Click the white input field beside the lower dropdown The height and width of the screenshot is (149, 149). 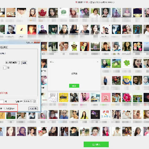(x=2, y=101)
